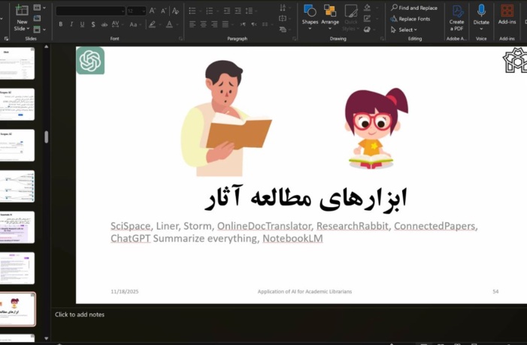Select the Persian title text on the slide
The image size is (527, 345).
pos(306,198)
